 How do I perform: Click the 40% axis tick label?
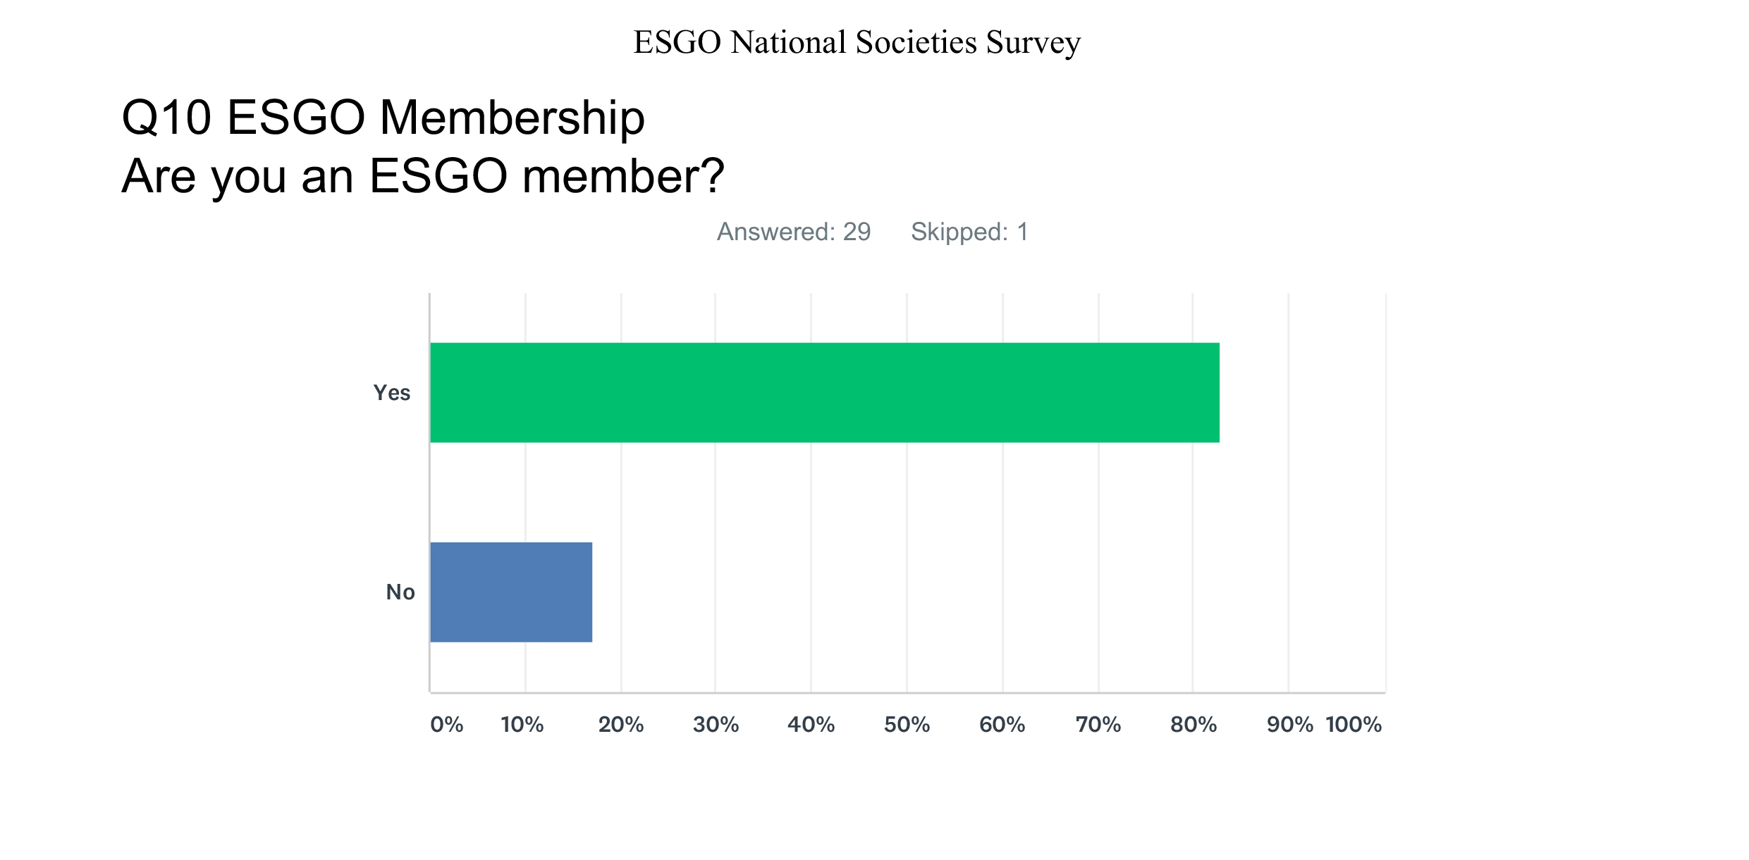coord(811,725)
